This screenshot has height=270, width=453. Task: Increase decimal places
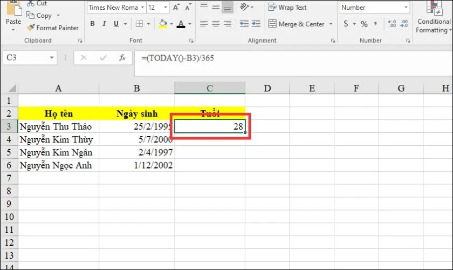[392, 24]
